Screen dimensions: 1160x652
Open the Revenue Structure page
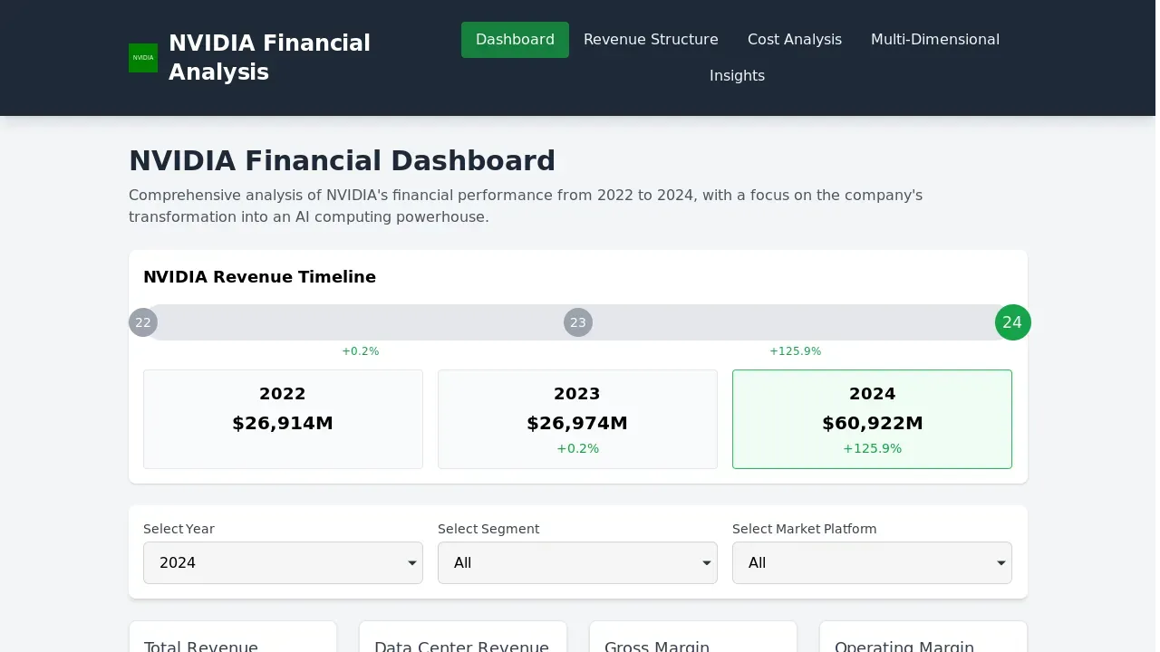click(x=651, y=39)
